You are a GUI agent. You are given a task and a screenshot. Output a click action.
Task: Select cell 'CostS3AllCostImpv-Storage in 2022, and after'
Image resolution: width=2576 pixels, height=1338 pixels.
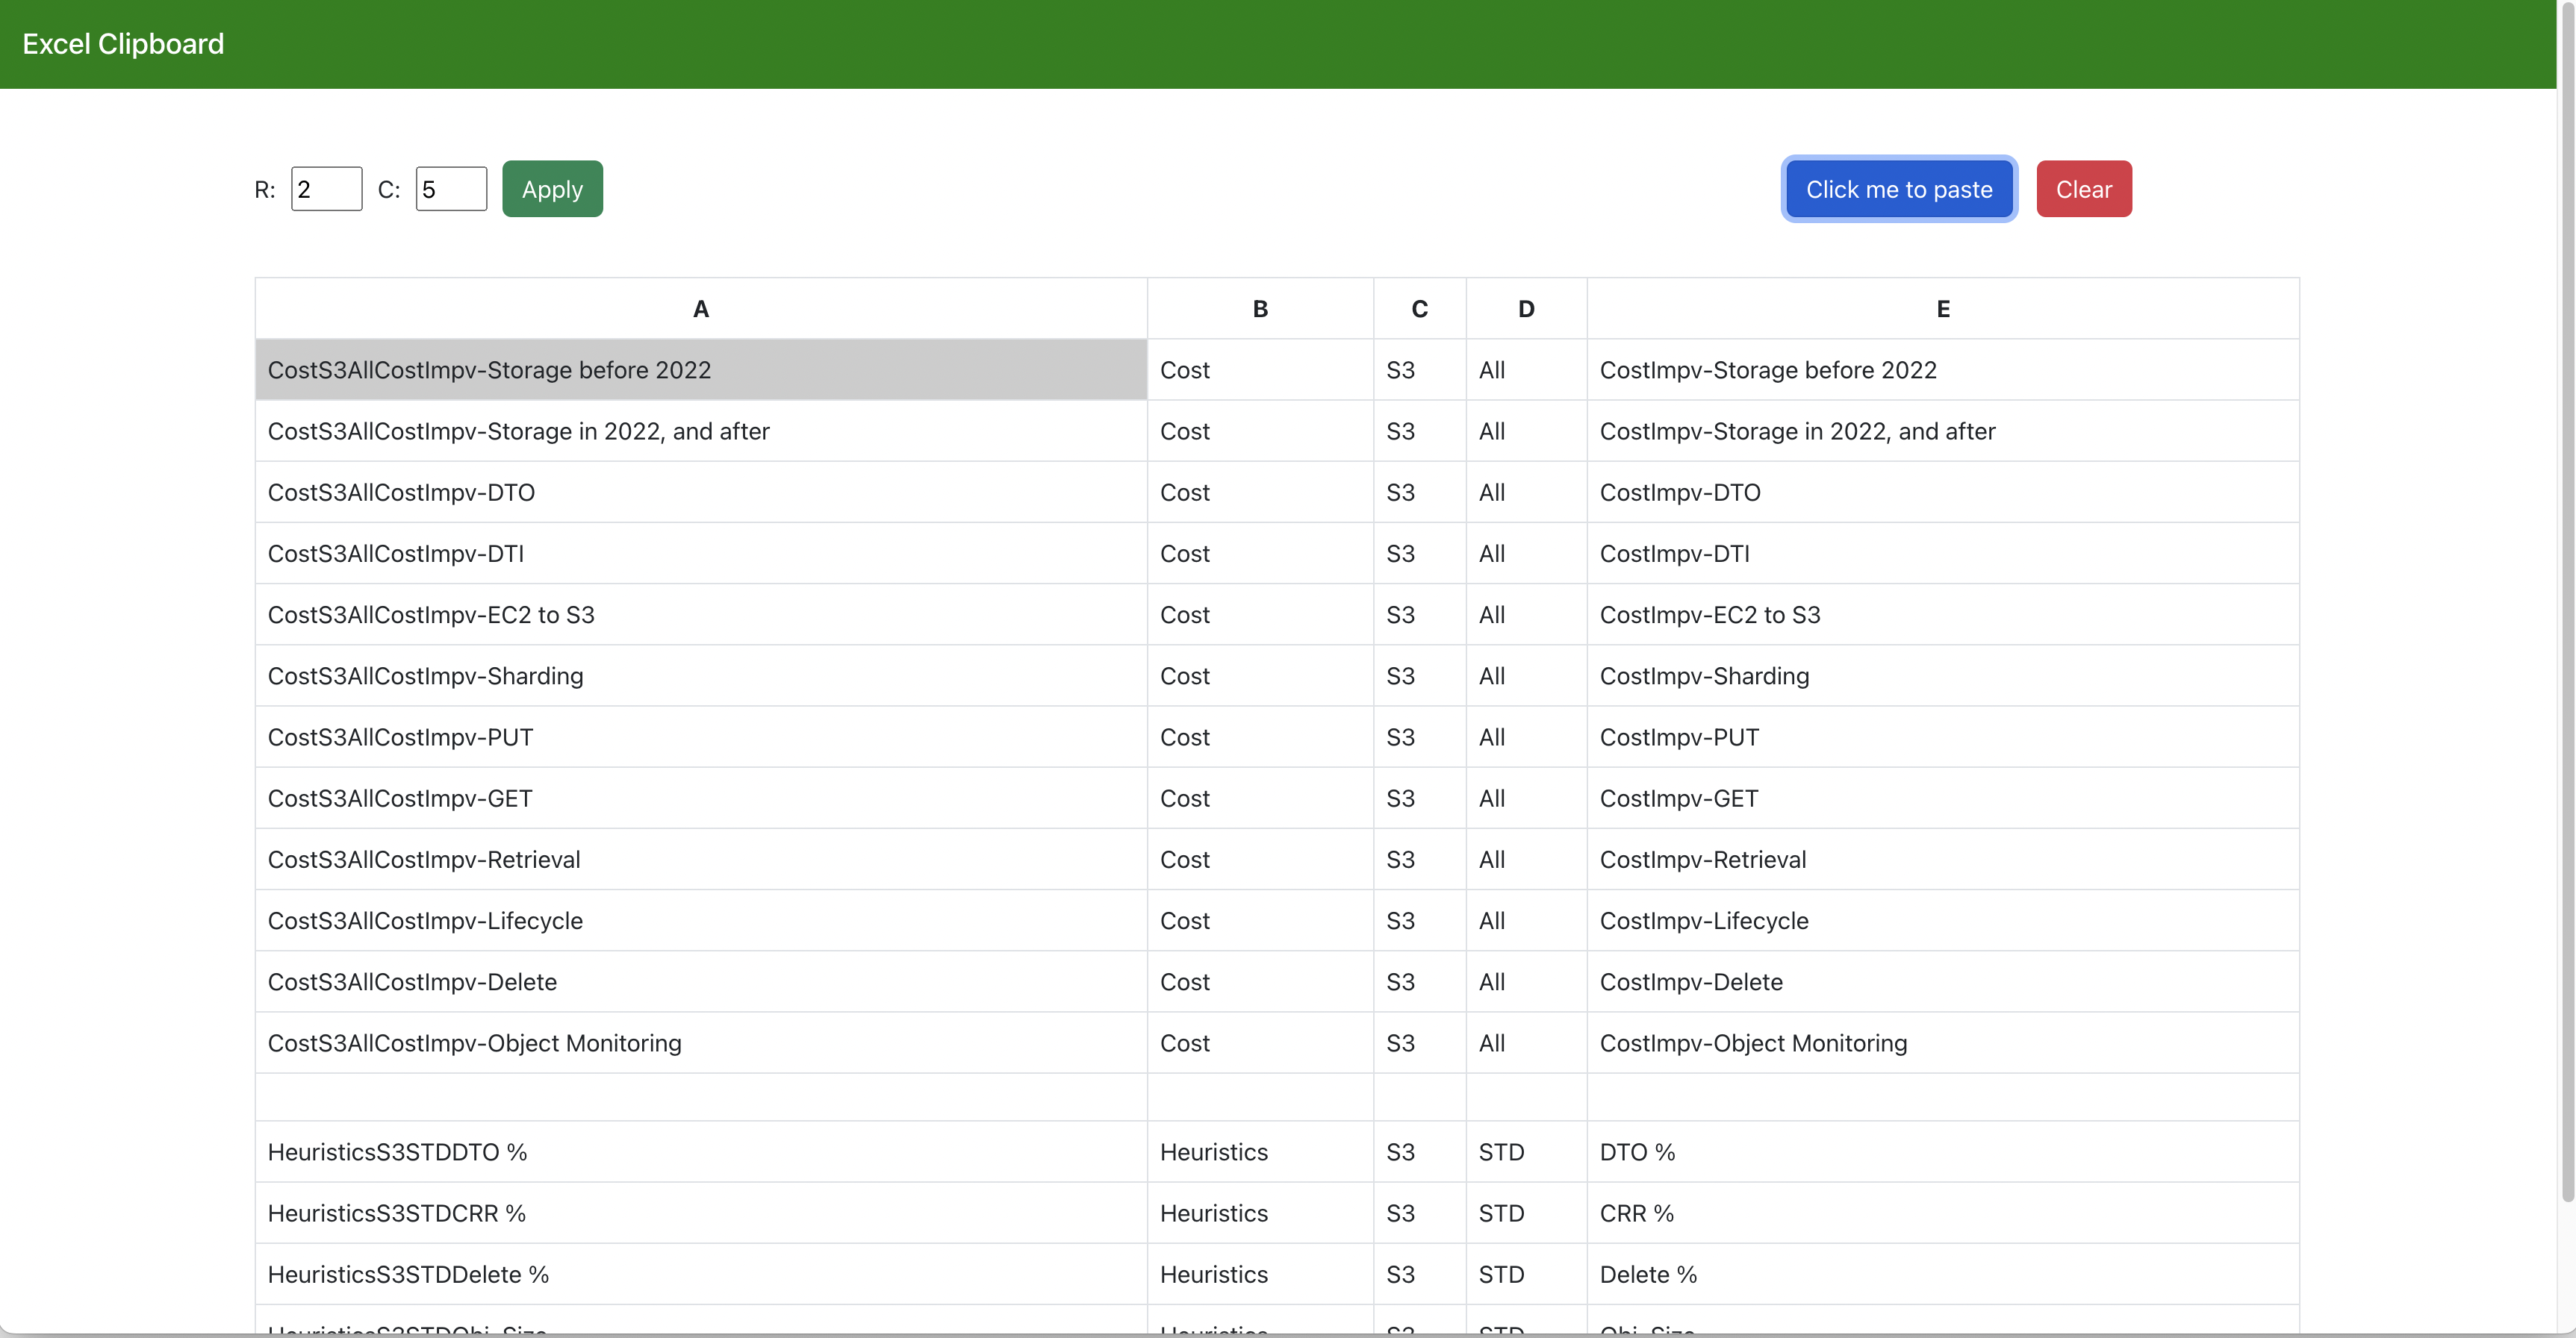point(701,431)
